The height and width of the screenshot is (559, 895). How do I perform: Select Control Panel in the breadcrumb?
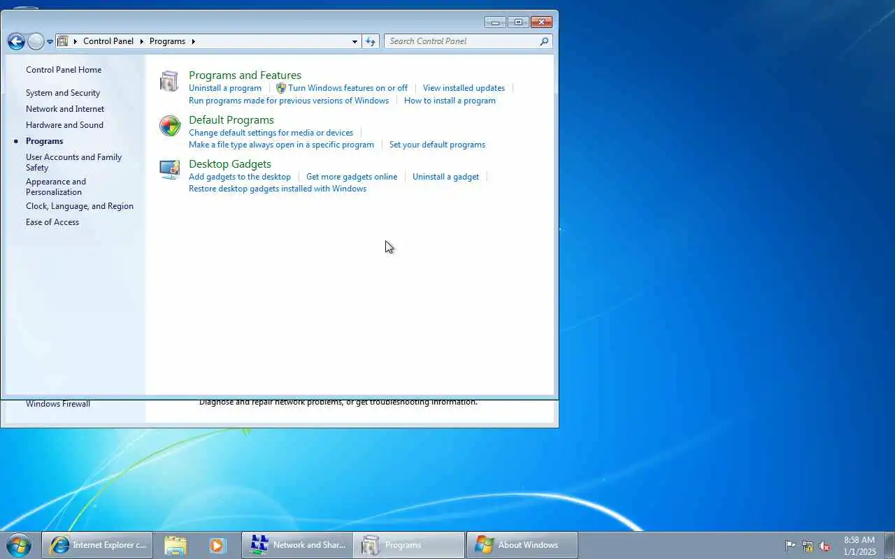[108, 41]
